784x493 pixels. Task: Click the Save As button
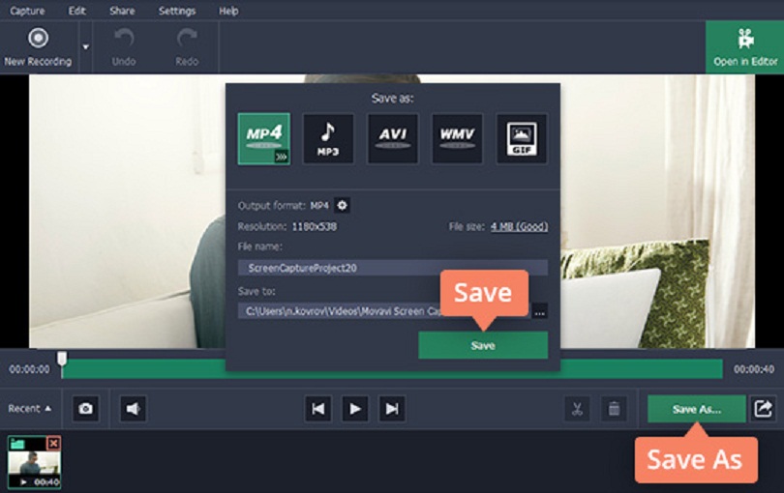[696, 409]
